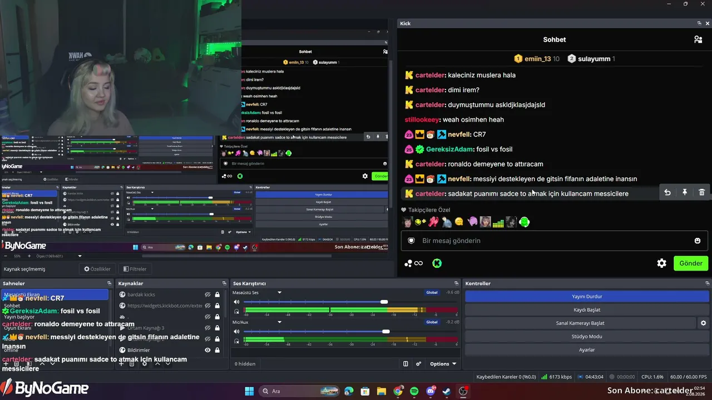The height and width of the screenshot is (400, 712).
Task: Pin the hovered chat message
Action: click(685, 192)
